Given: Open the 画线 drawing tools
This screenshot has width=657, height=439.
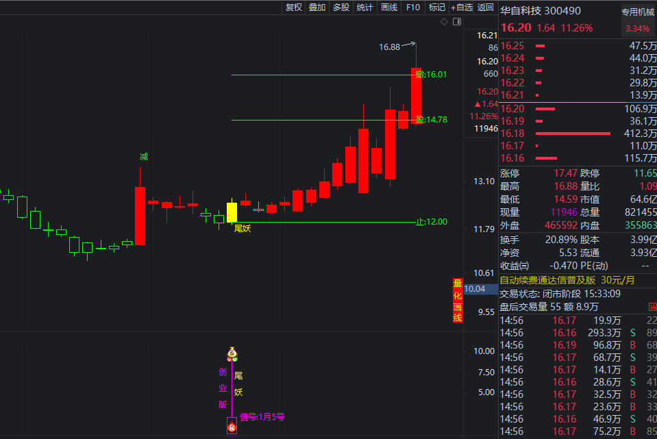Looking at the screenshot, I should 389,8.
